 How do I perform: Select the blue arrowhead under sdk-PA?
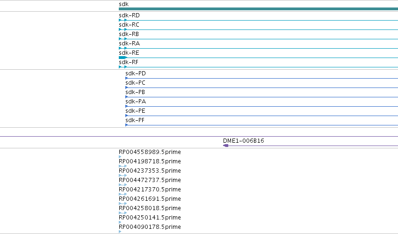(127, 106)
